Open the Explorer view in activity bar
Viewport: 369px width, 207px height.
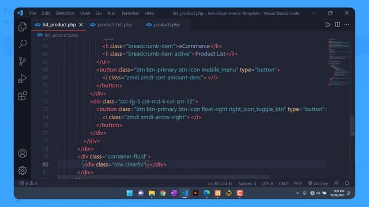[x=22, y=27]
